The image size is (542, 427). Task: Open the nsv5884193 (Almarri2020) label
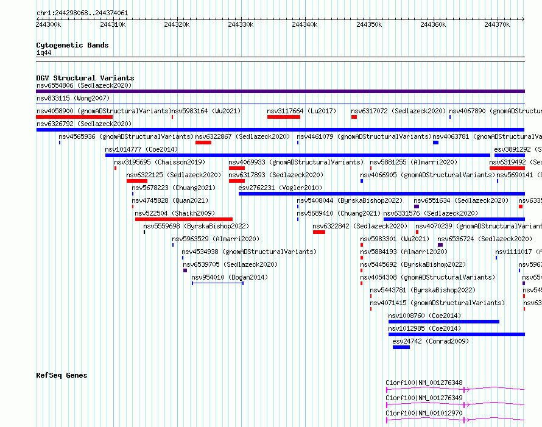tap(404, 252)
